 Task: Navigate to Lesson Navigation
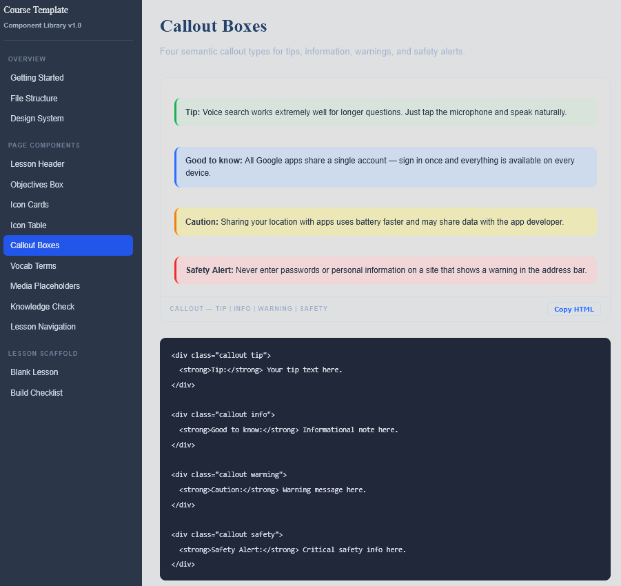[x=43, y=327]
